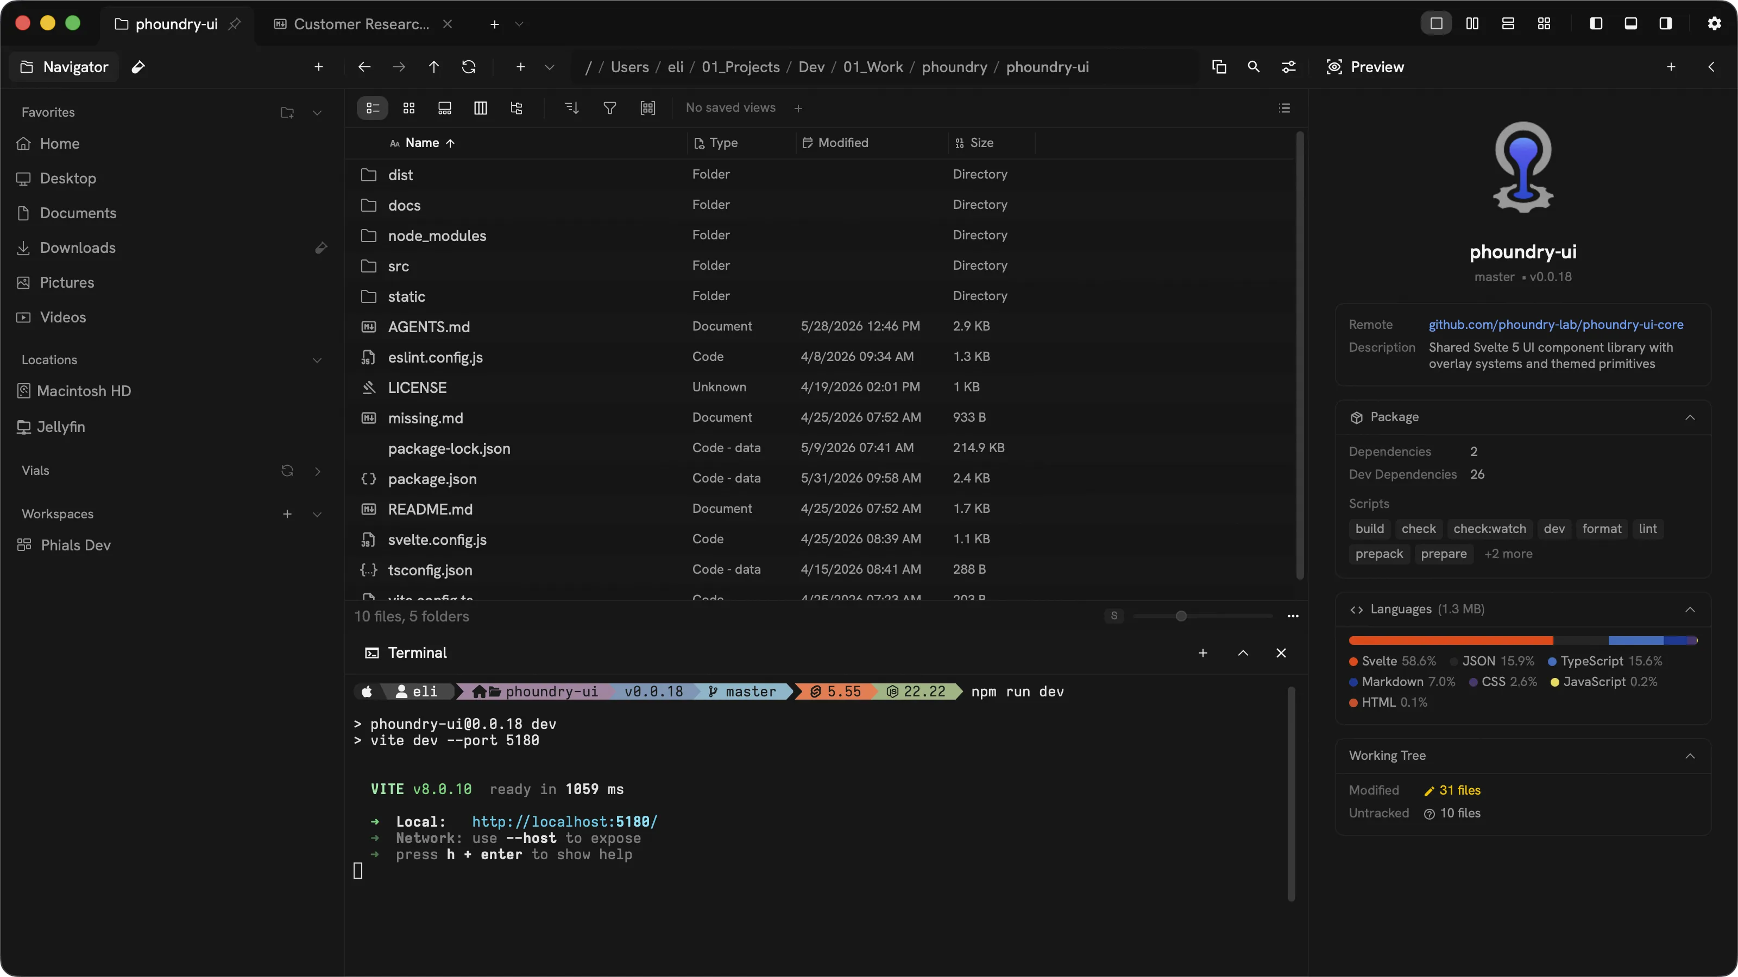Image resolution: width=1738 pixels, height=977 pixels.
Task: Toggle the right sidebar visibility
Action: pyautogui.click(x=1666, y=23)
